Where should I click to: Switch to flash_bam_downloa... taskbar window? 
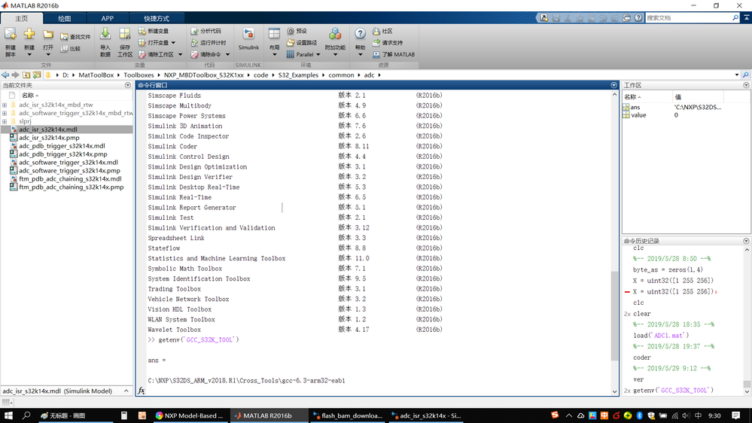coord(347,415)
